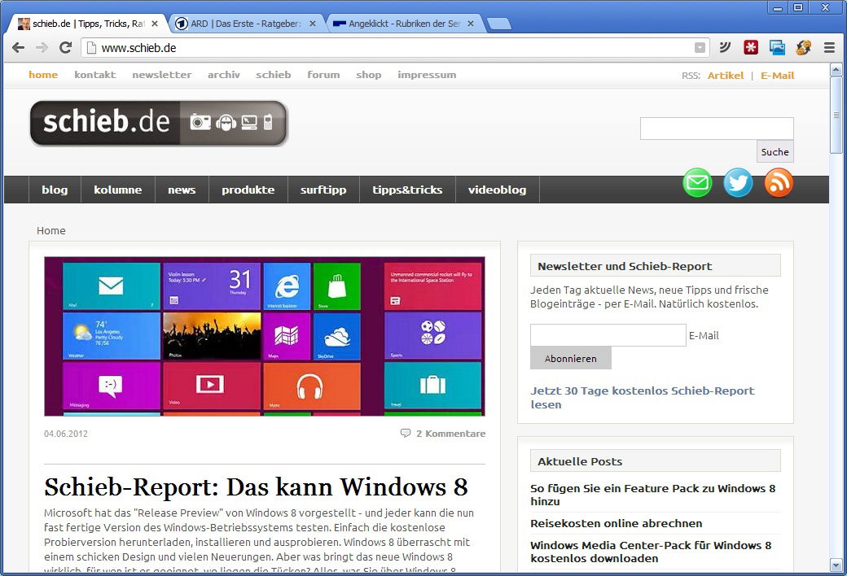Click the vertical scrollbar thumb

click(836, 115)
